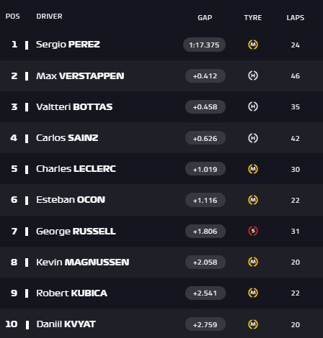This screenshot has width=323, height=338.
Task: Click Sergio Perez's medium tyre icon
Action: pyautogui.click(x=253, y=45)
